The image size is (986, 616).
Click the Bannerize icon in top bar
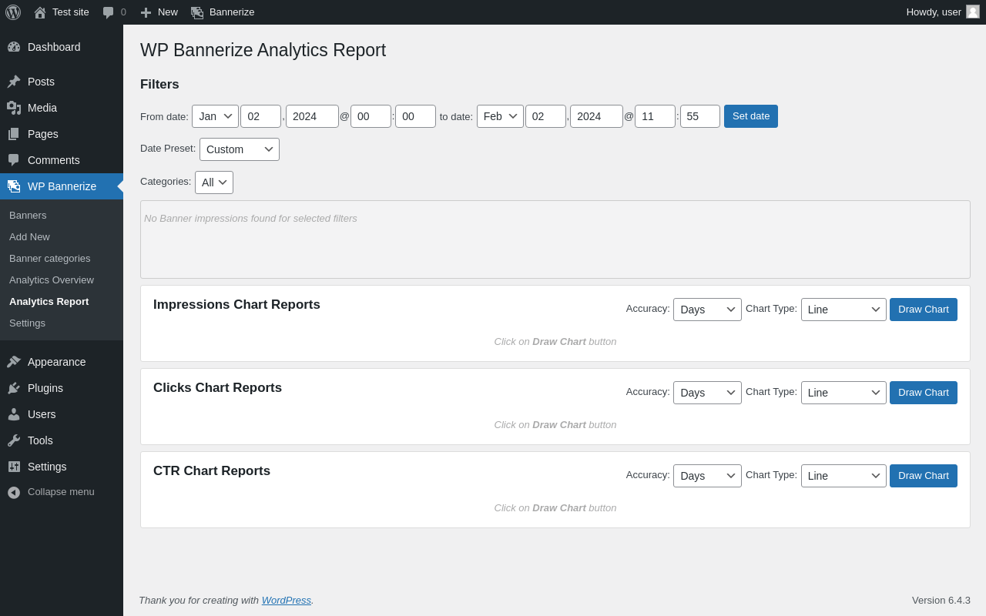pyautogui.click(x=197, y=12)
